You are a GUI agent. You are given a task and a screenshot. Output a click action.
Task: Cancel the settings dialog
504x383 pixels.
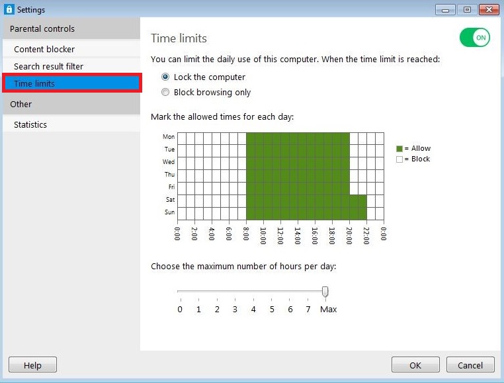tap(470, 365)
